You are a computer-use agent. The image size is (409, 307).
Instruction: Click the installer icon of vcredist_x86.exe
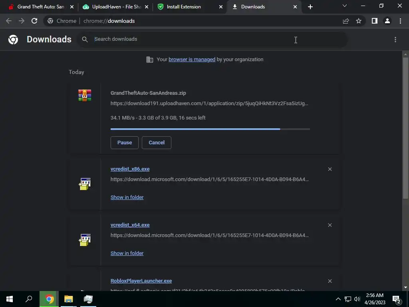[x=85, y=184]
